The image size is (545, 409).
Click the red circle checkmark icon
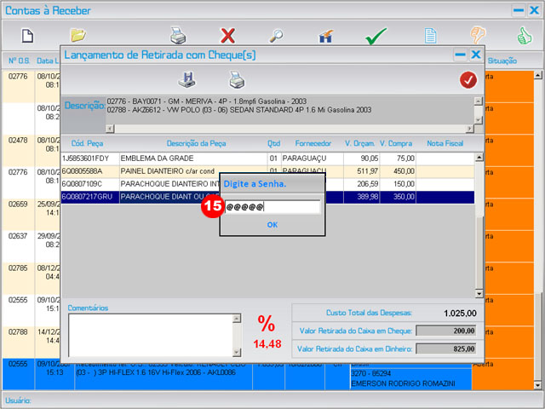pyautogui.click(x=468, y=80)
